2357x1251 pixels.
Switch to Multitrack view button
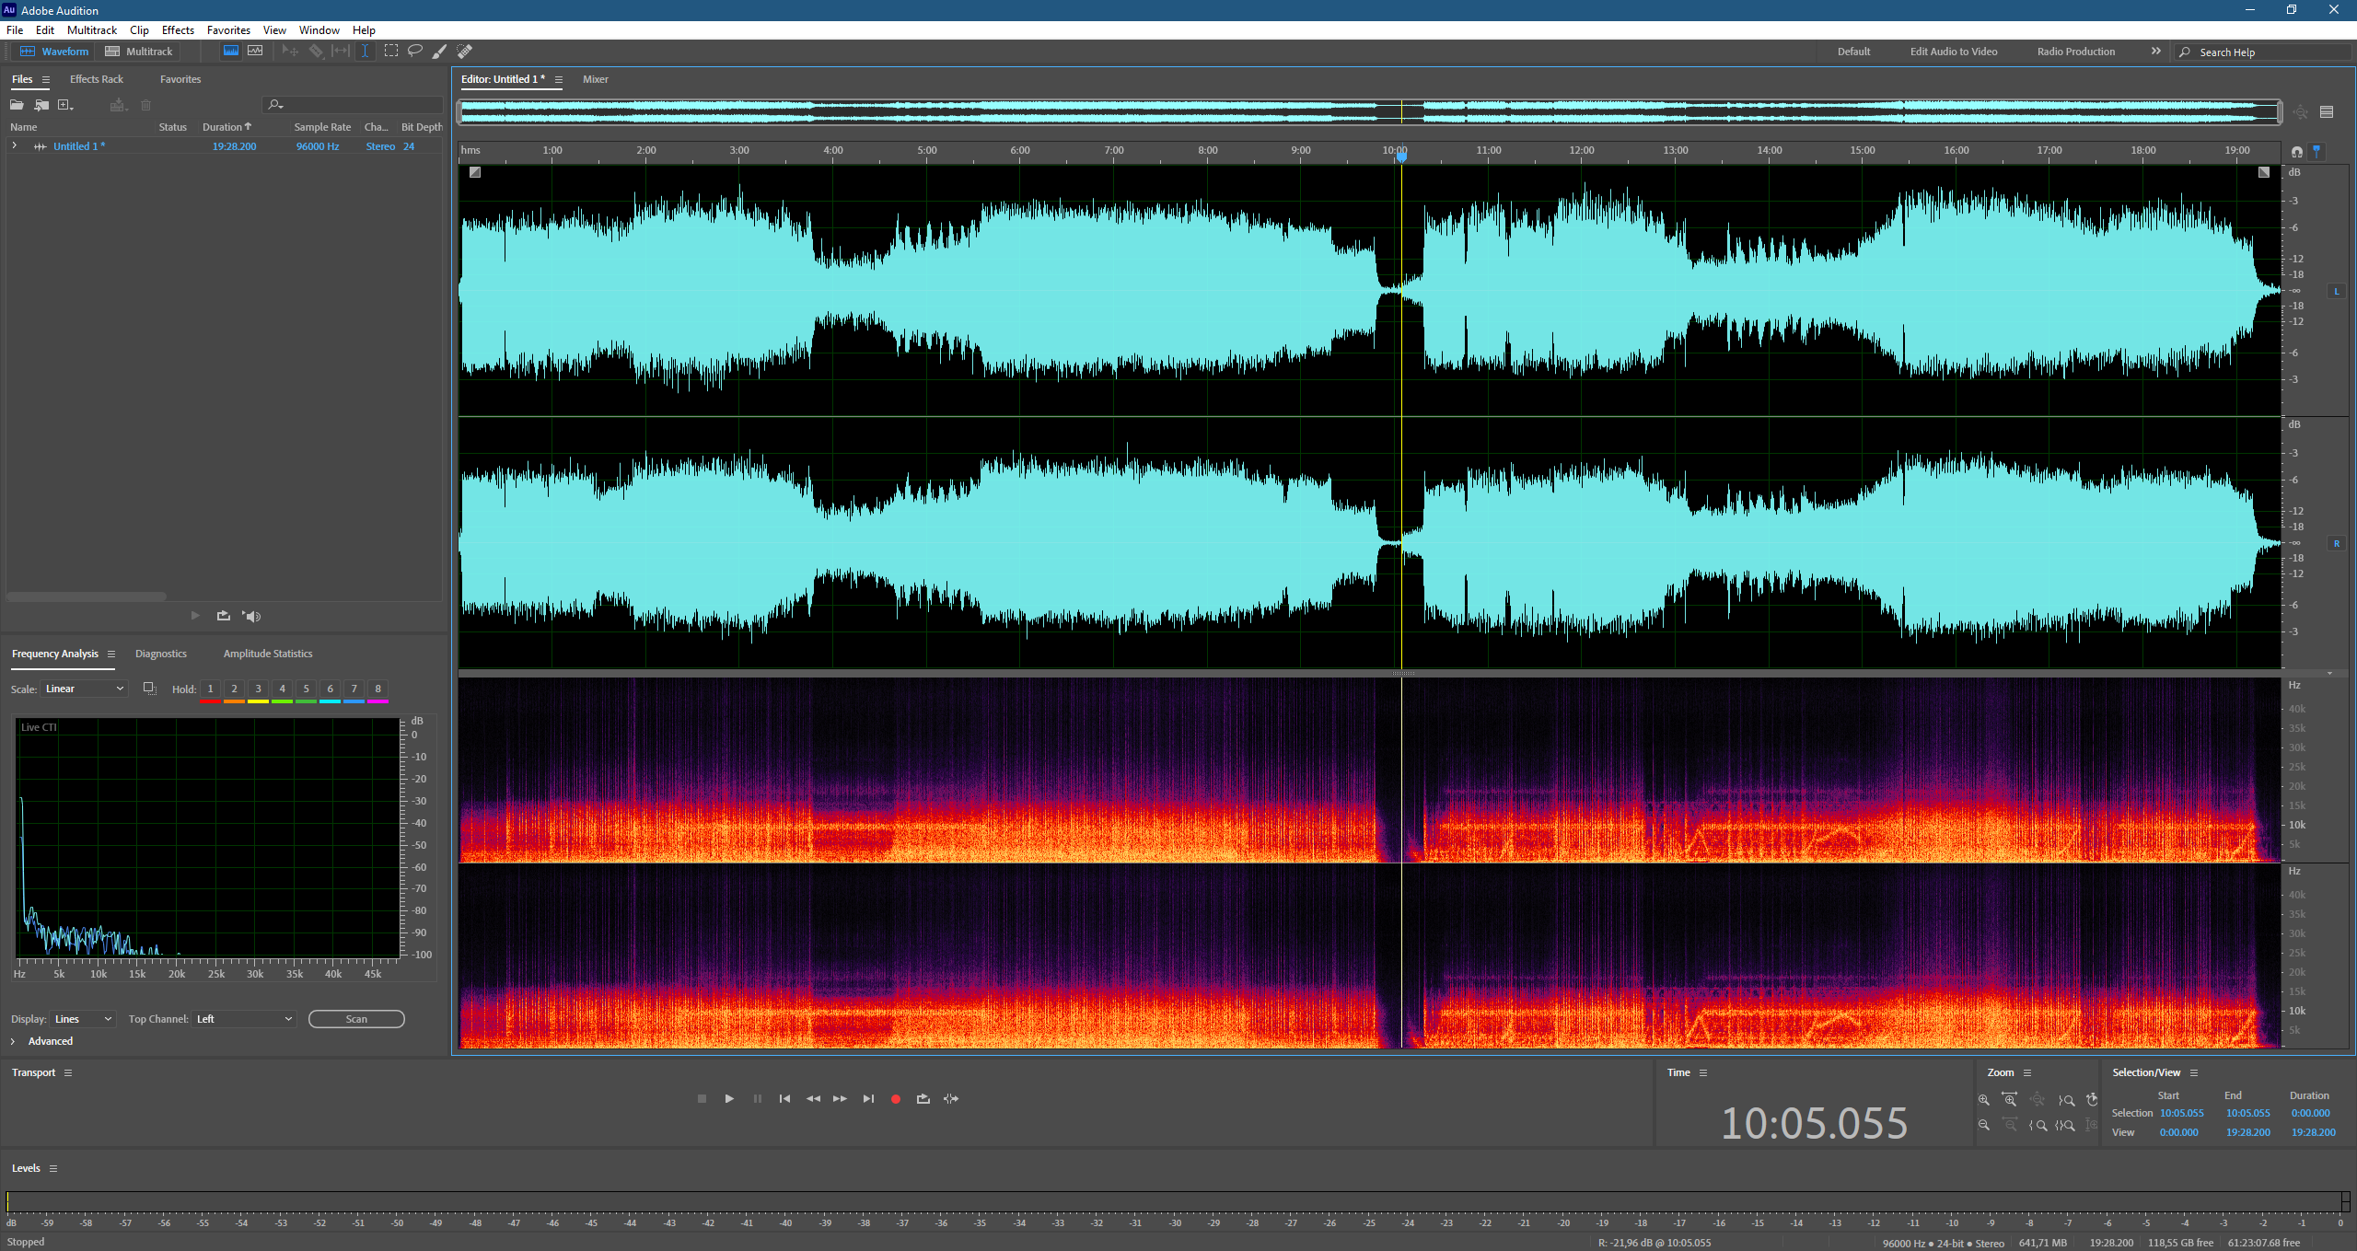click(x=139, y=52)
